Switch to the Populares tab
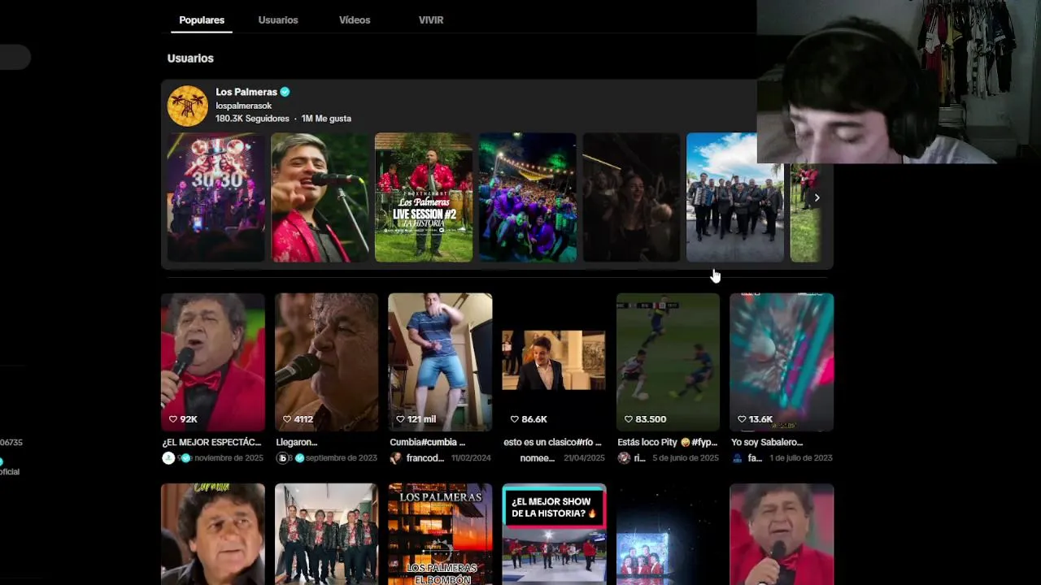1041x585 pixels. (202, 19)
